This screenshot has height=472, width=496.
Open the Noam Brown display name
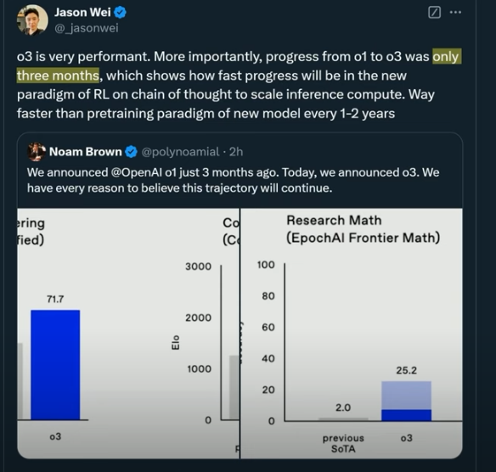[86, 152]
